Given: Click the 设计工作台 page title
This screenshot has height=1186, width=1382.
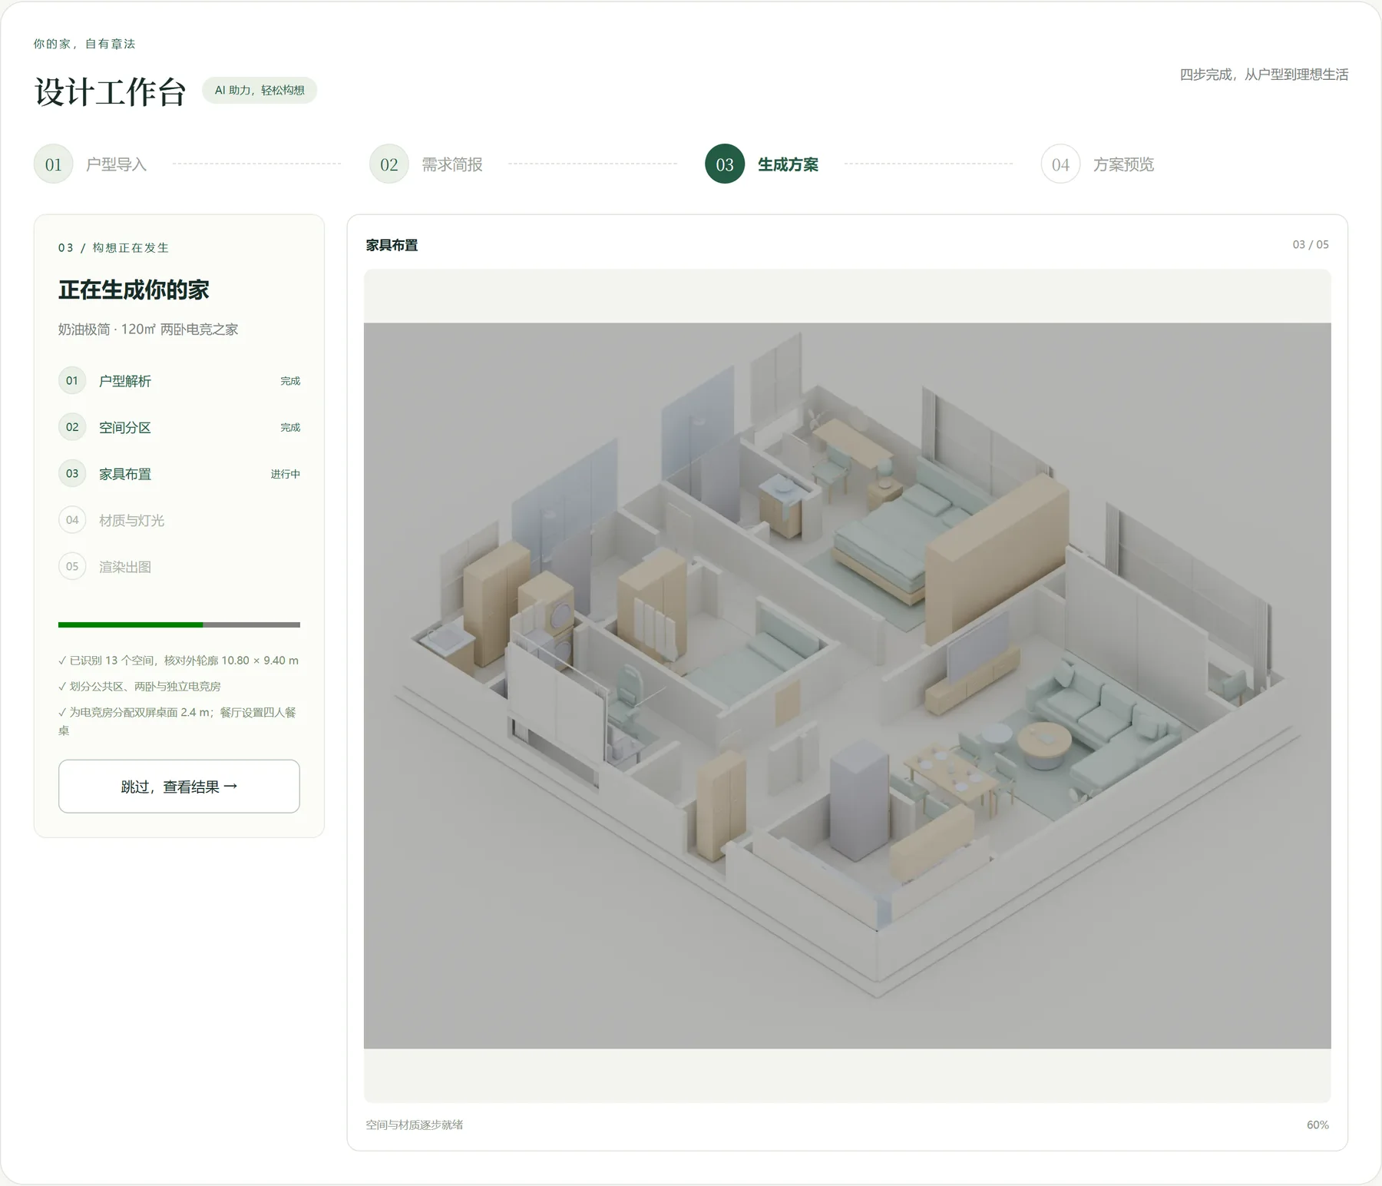Looking at the screenshot, I should click(110, 92).
